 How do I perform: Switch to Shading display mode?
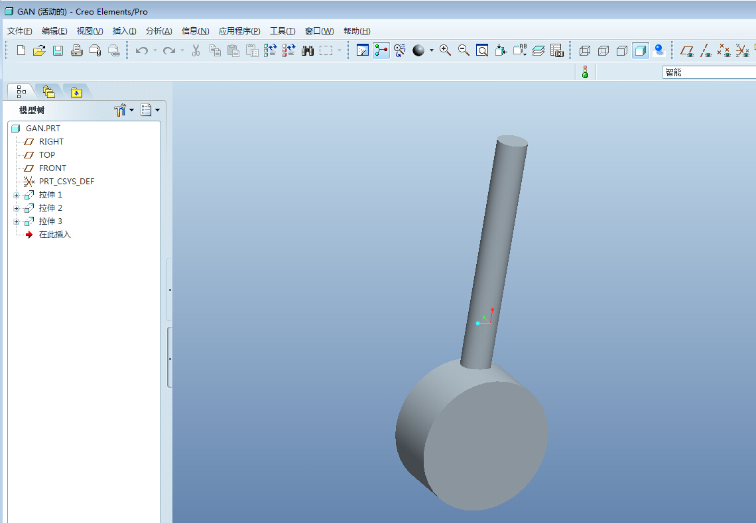click(x=641, y=50)
